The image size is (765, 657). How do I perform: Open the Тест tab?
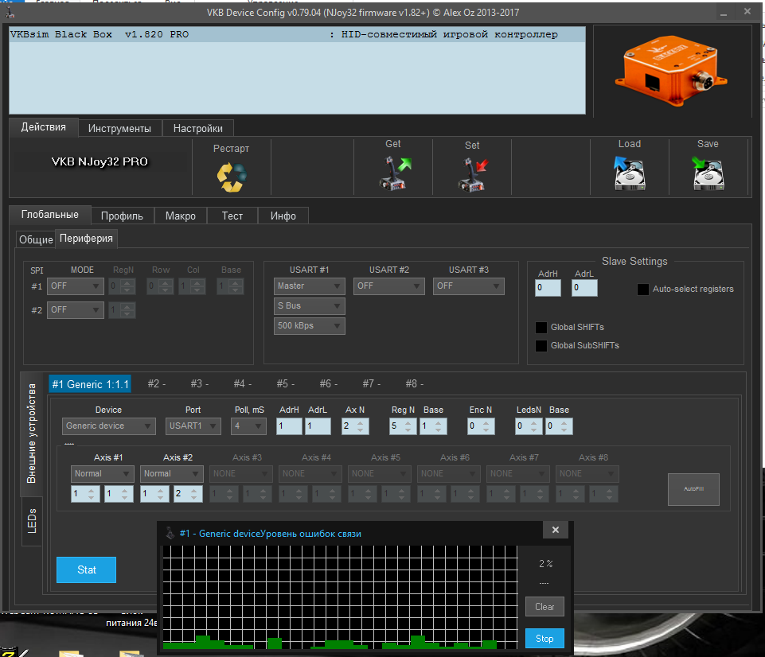pyautogui.click(x=232, y=216)
